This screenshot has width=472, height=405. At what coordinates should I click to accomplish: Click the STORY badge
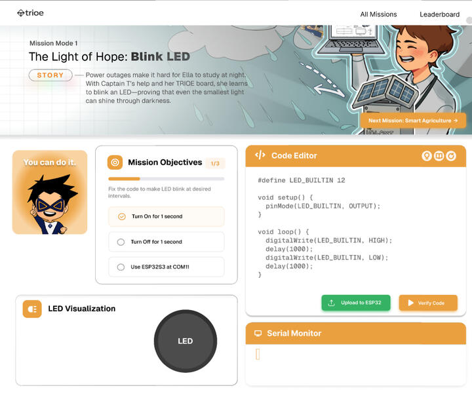coord(50,75)
